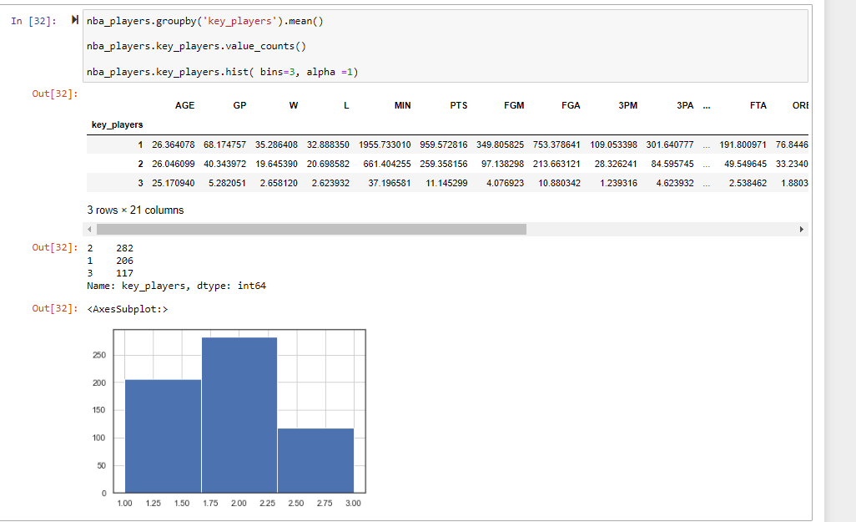
Task: Click the horizontal scrollbar thumb under the table
Action: coord(311,229)
